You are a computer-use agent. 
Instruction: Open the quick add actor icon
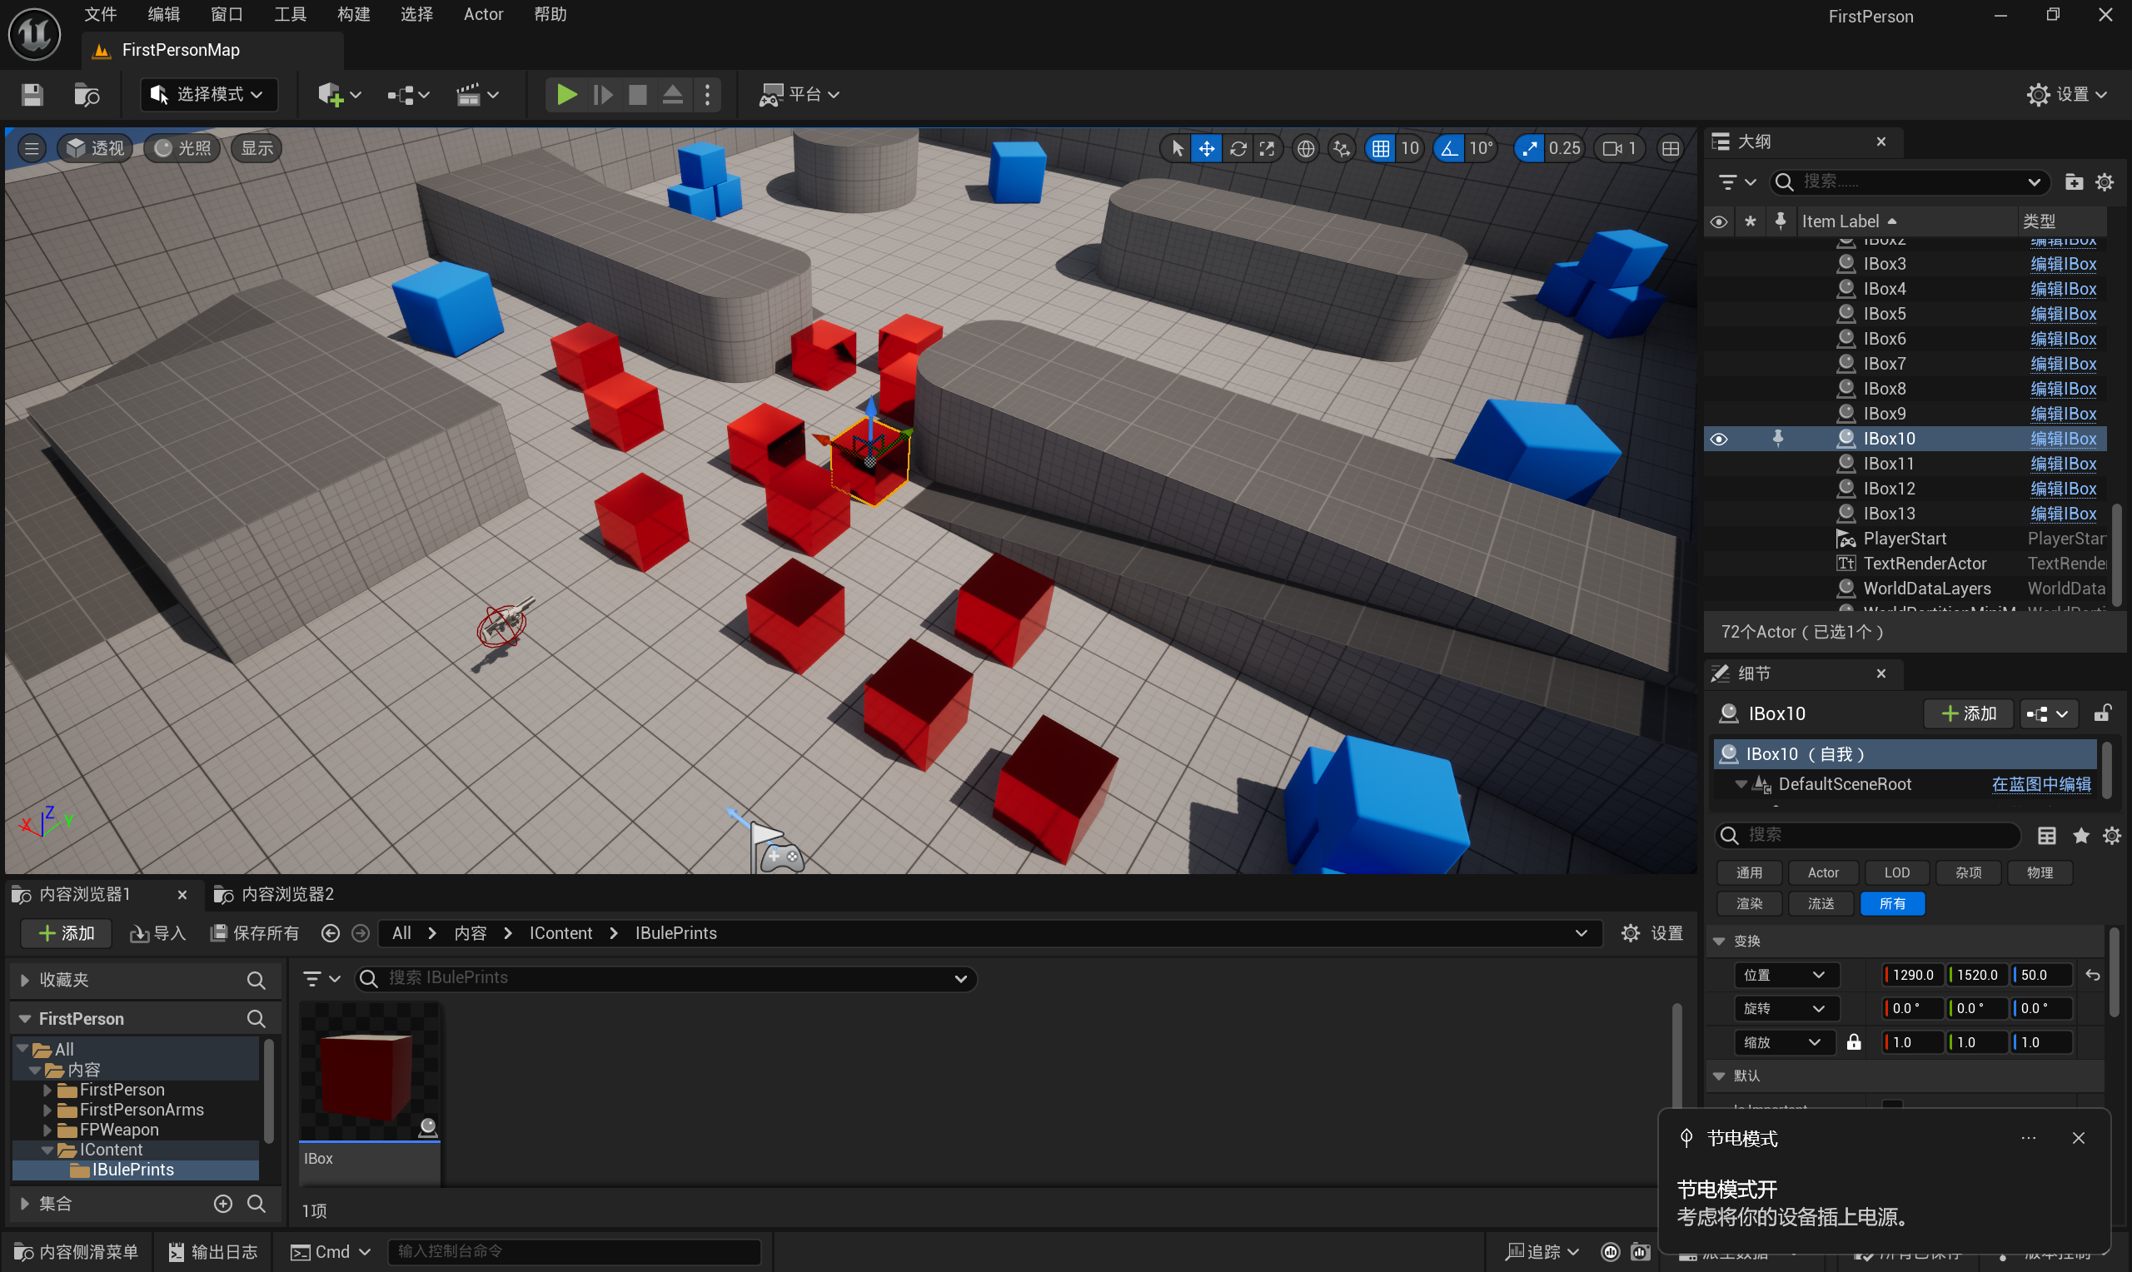point(331,94)
